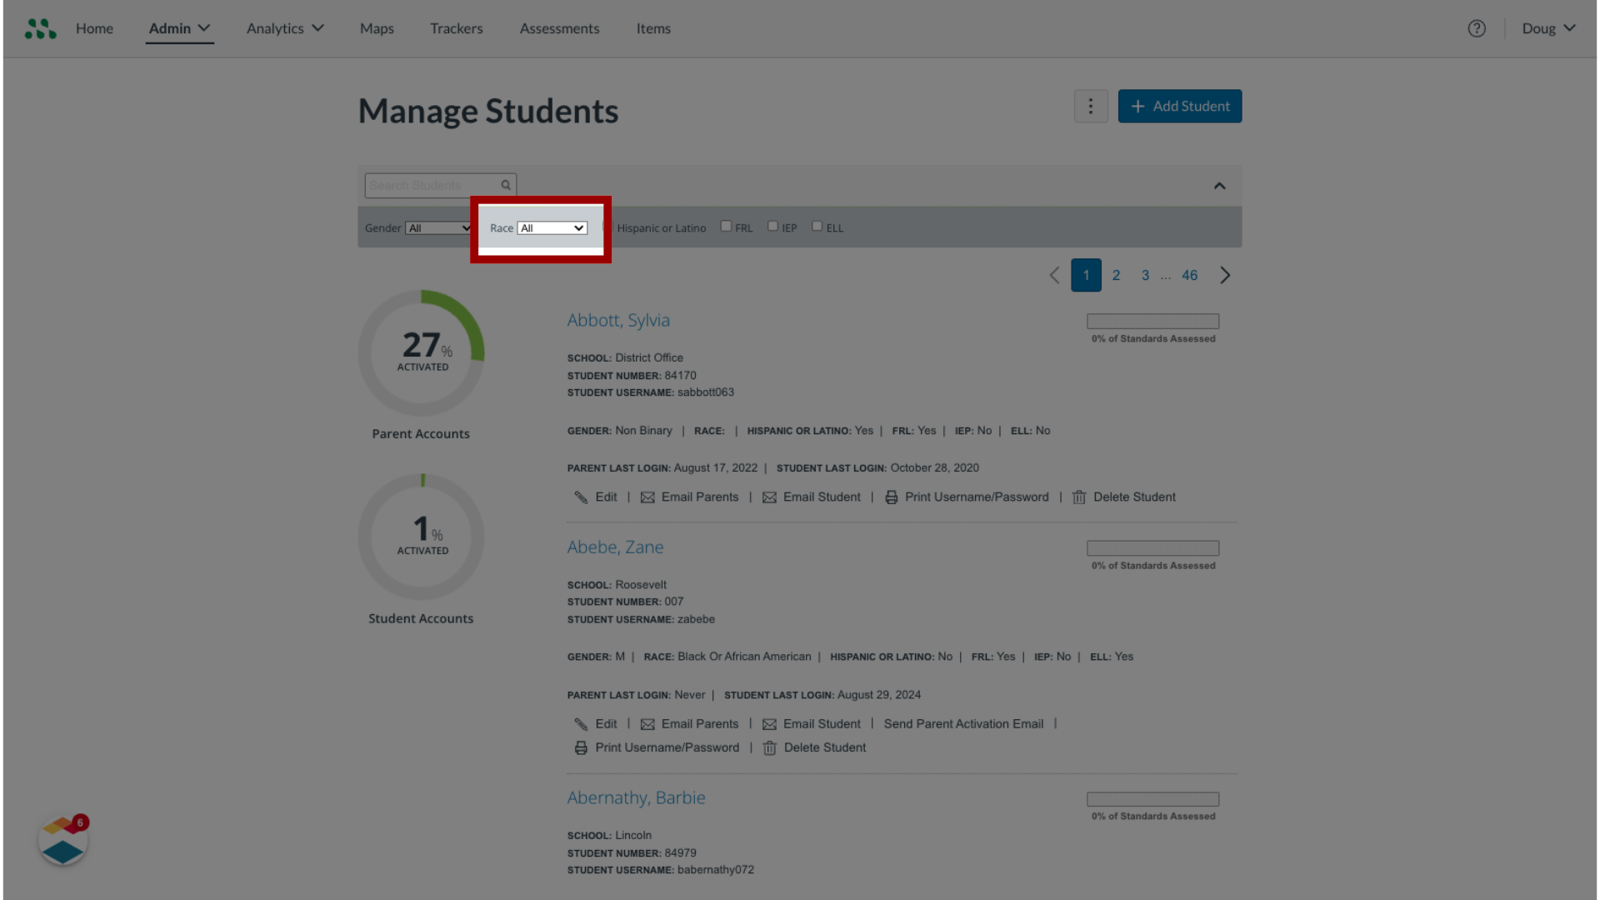Navigate to page 2 of students
The height and width of the screenshot is (900, 1600).
1115,275
